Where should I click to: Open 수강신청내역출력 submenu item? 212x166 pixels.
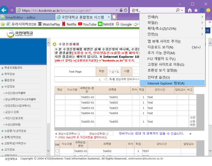coord(15,93)
